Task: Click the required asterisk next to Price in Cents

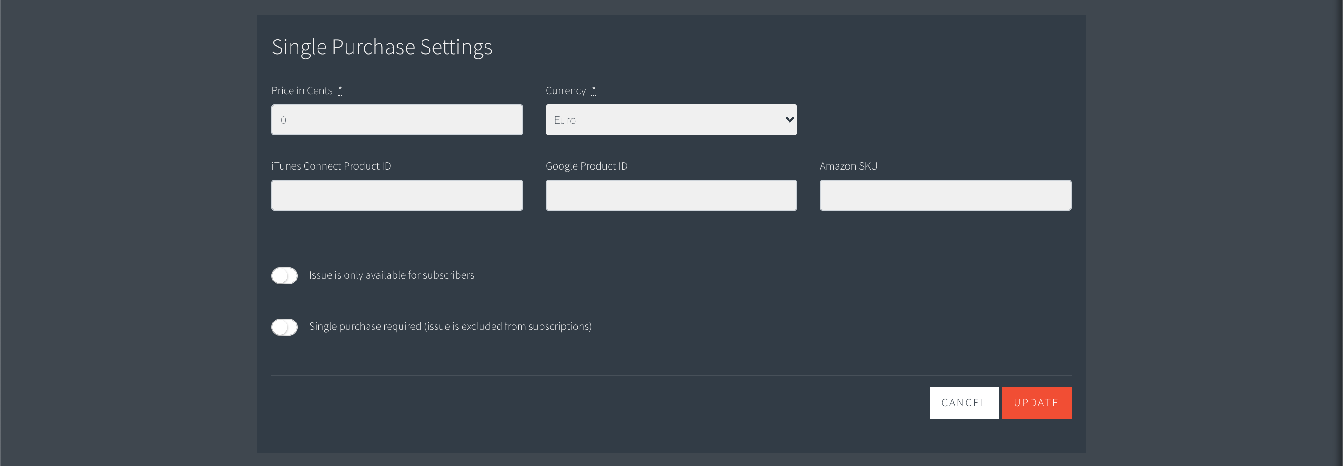Action: (x=340, y=91)
